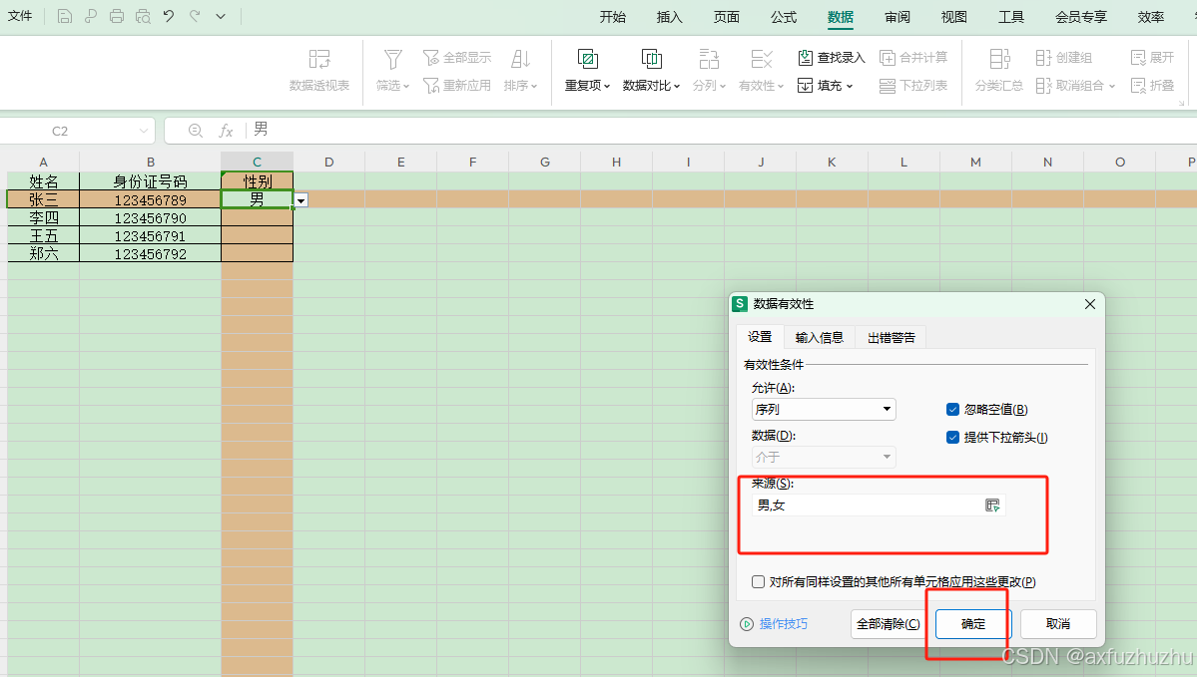The image size is (1197, 677).
Task: Click 查找录入 lookup entry
Action: (x=832, y=57)
